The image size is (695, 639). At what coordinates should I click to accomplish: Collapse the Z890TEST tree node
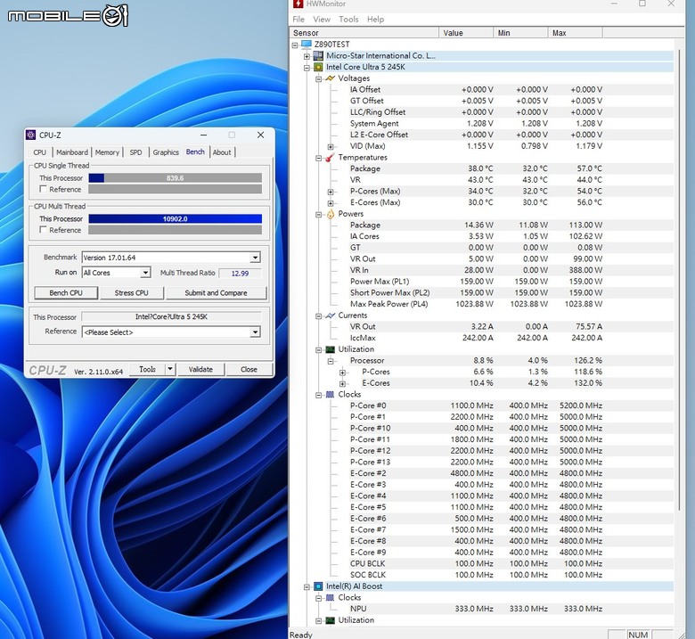pyautogui.click(x=295, y=45)
